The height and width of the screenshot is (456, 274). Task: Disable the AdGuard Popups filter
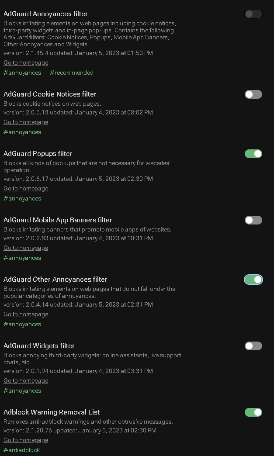click(x=253, y=154)
